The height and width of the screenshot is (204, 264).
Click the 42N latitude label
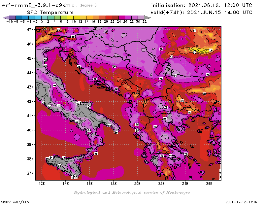pos(30,102)
